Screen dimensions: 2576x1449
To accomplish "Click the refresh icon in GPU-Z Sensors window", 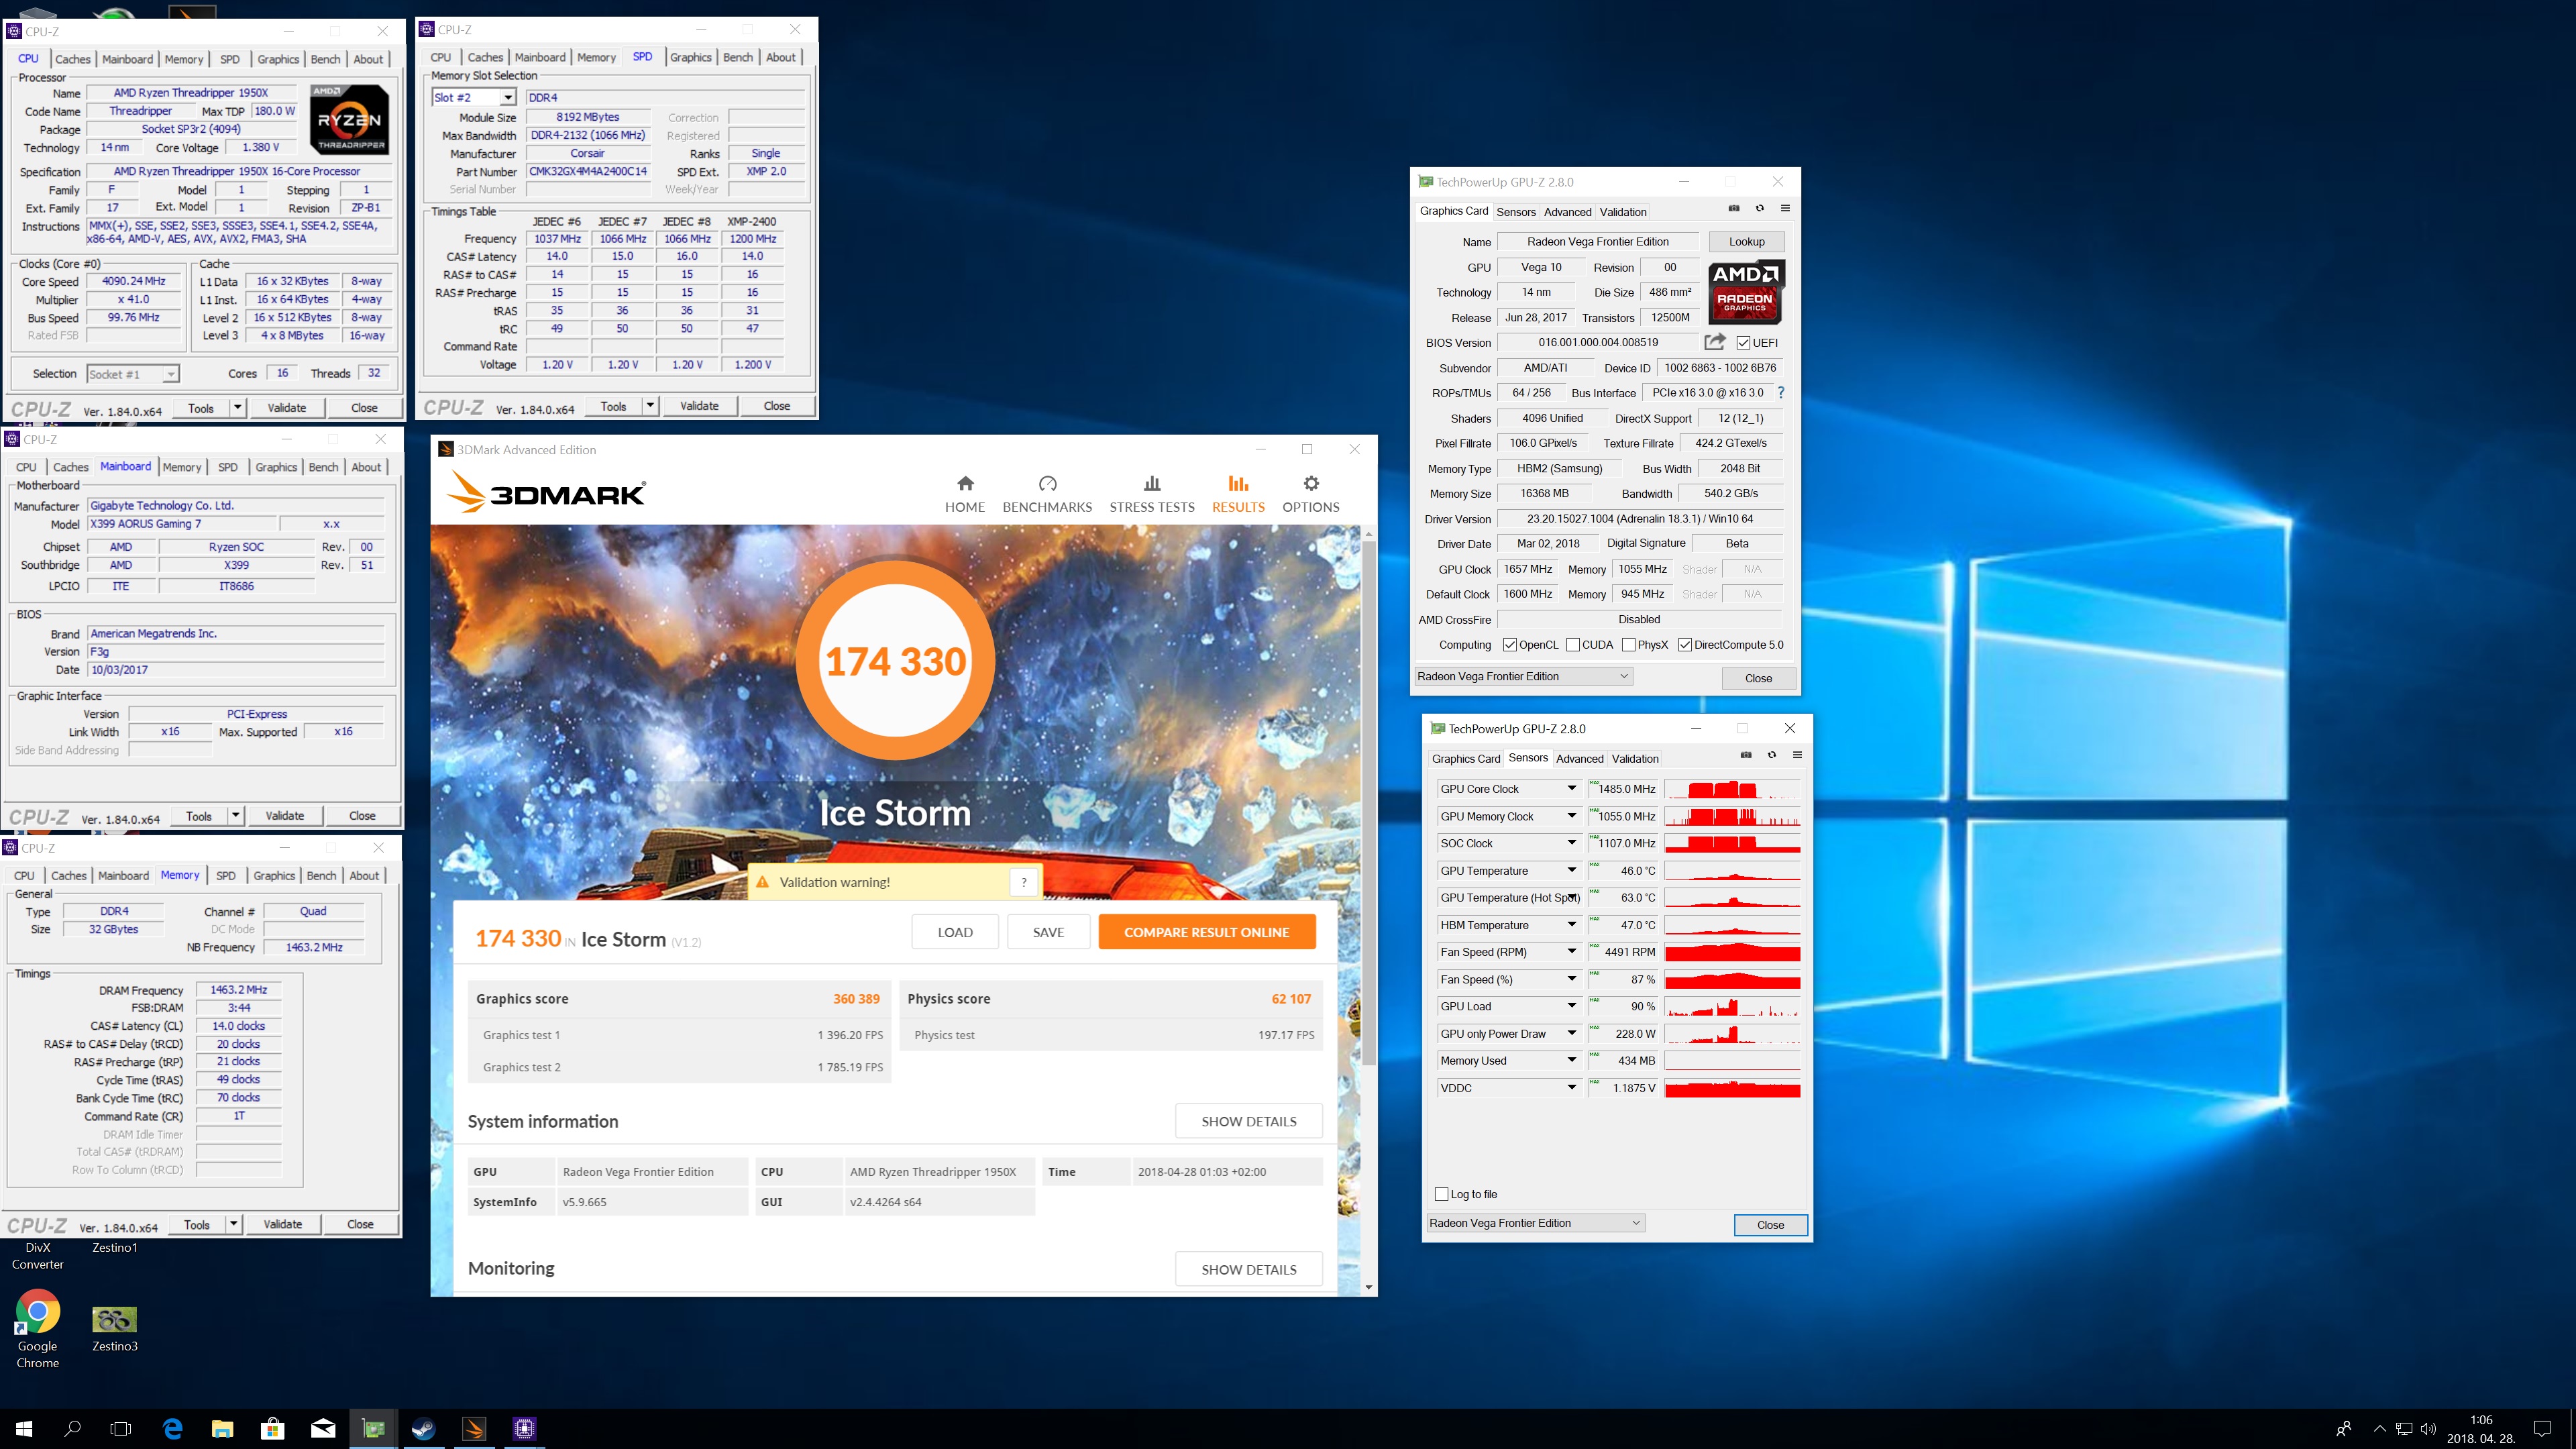I will pyautogui.click(x=1771, y=756).
